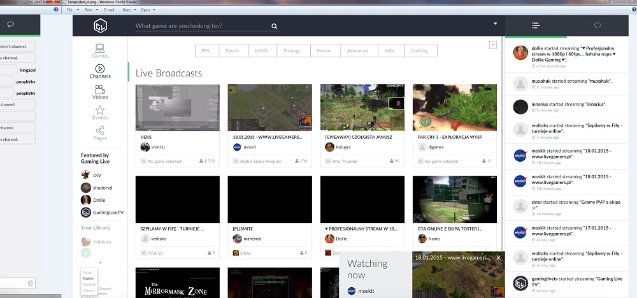Viewport: 637px width, 298px height.
Task: Click Photo Viewer help icon
Action: (x=56, y=10)
